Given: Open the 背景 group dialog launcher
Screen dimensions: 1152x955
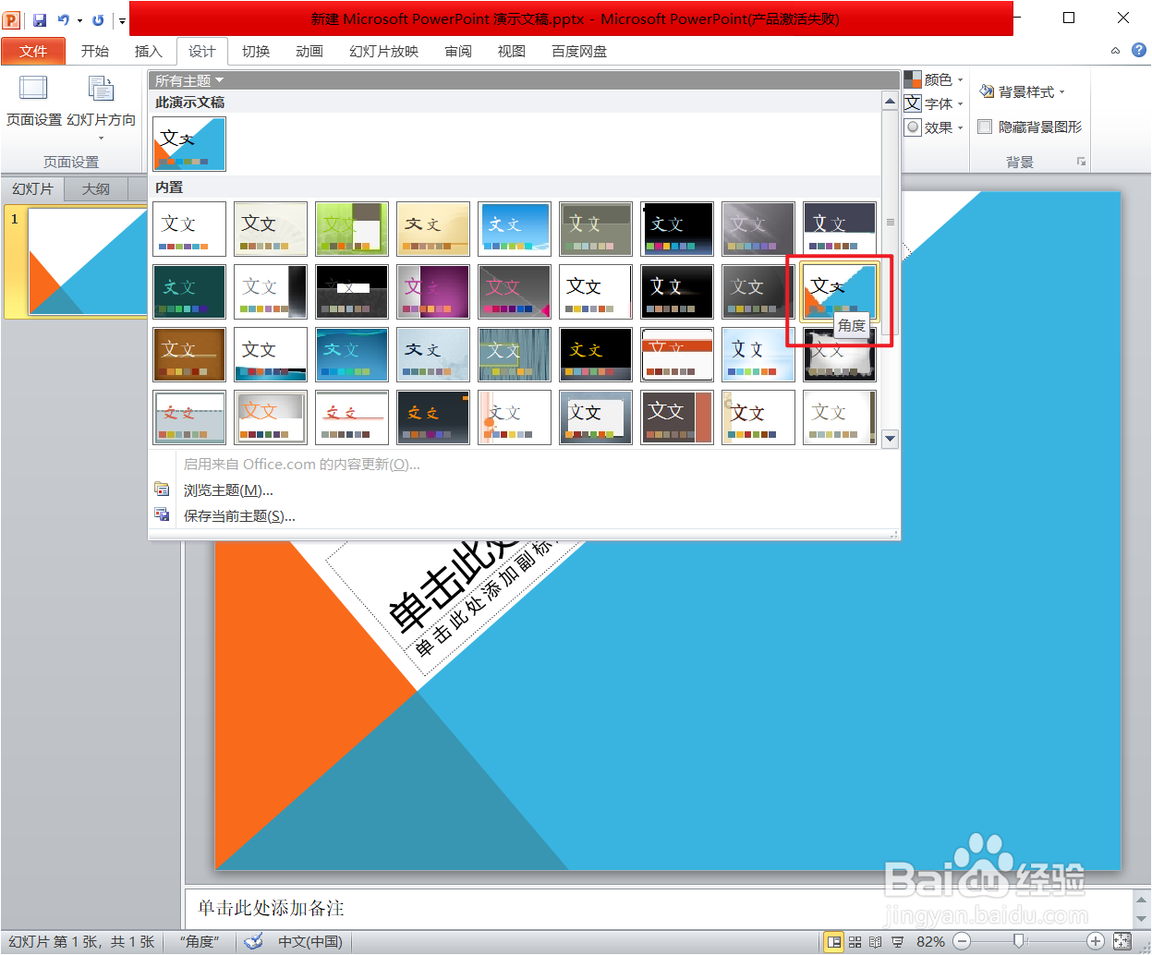Looking at the screenshot, I should coord(1081,161).
